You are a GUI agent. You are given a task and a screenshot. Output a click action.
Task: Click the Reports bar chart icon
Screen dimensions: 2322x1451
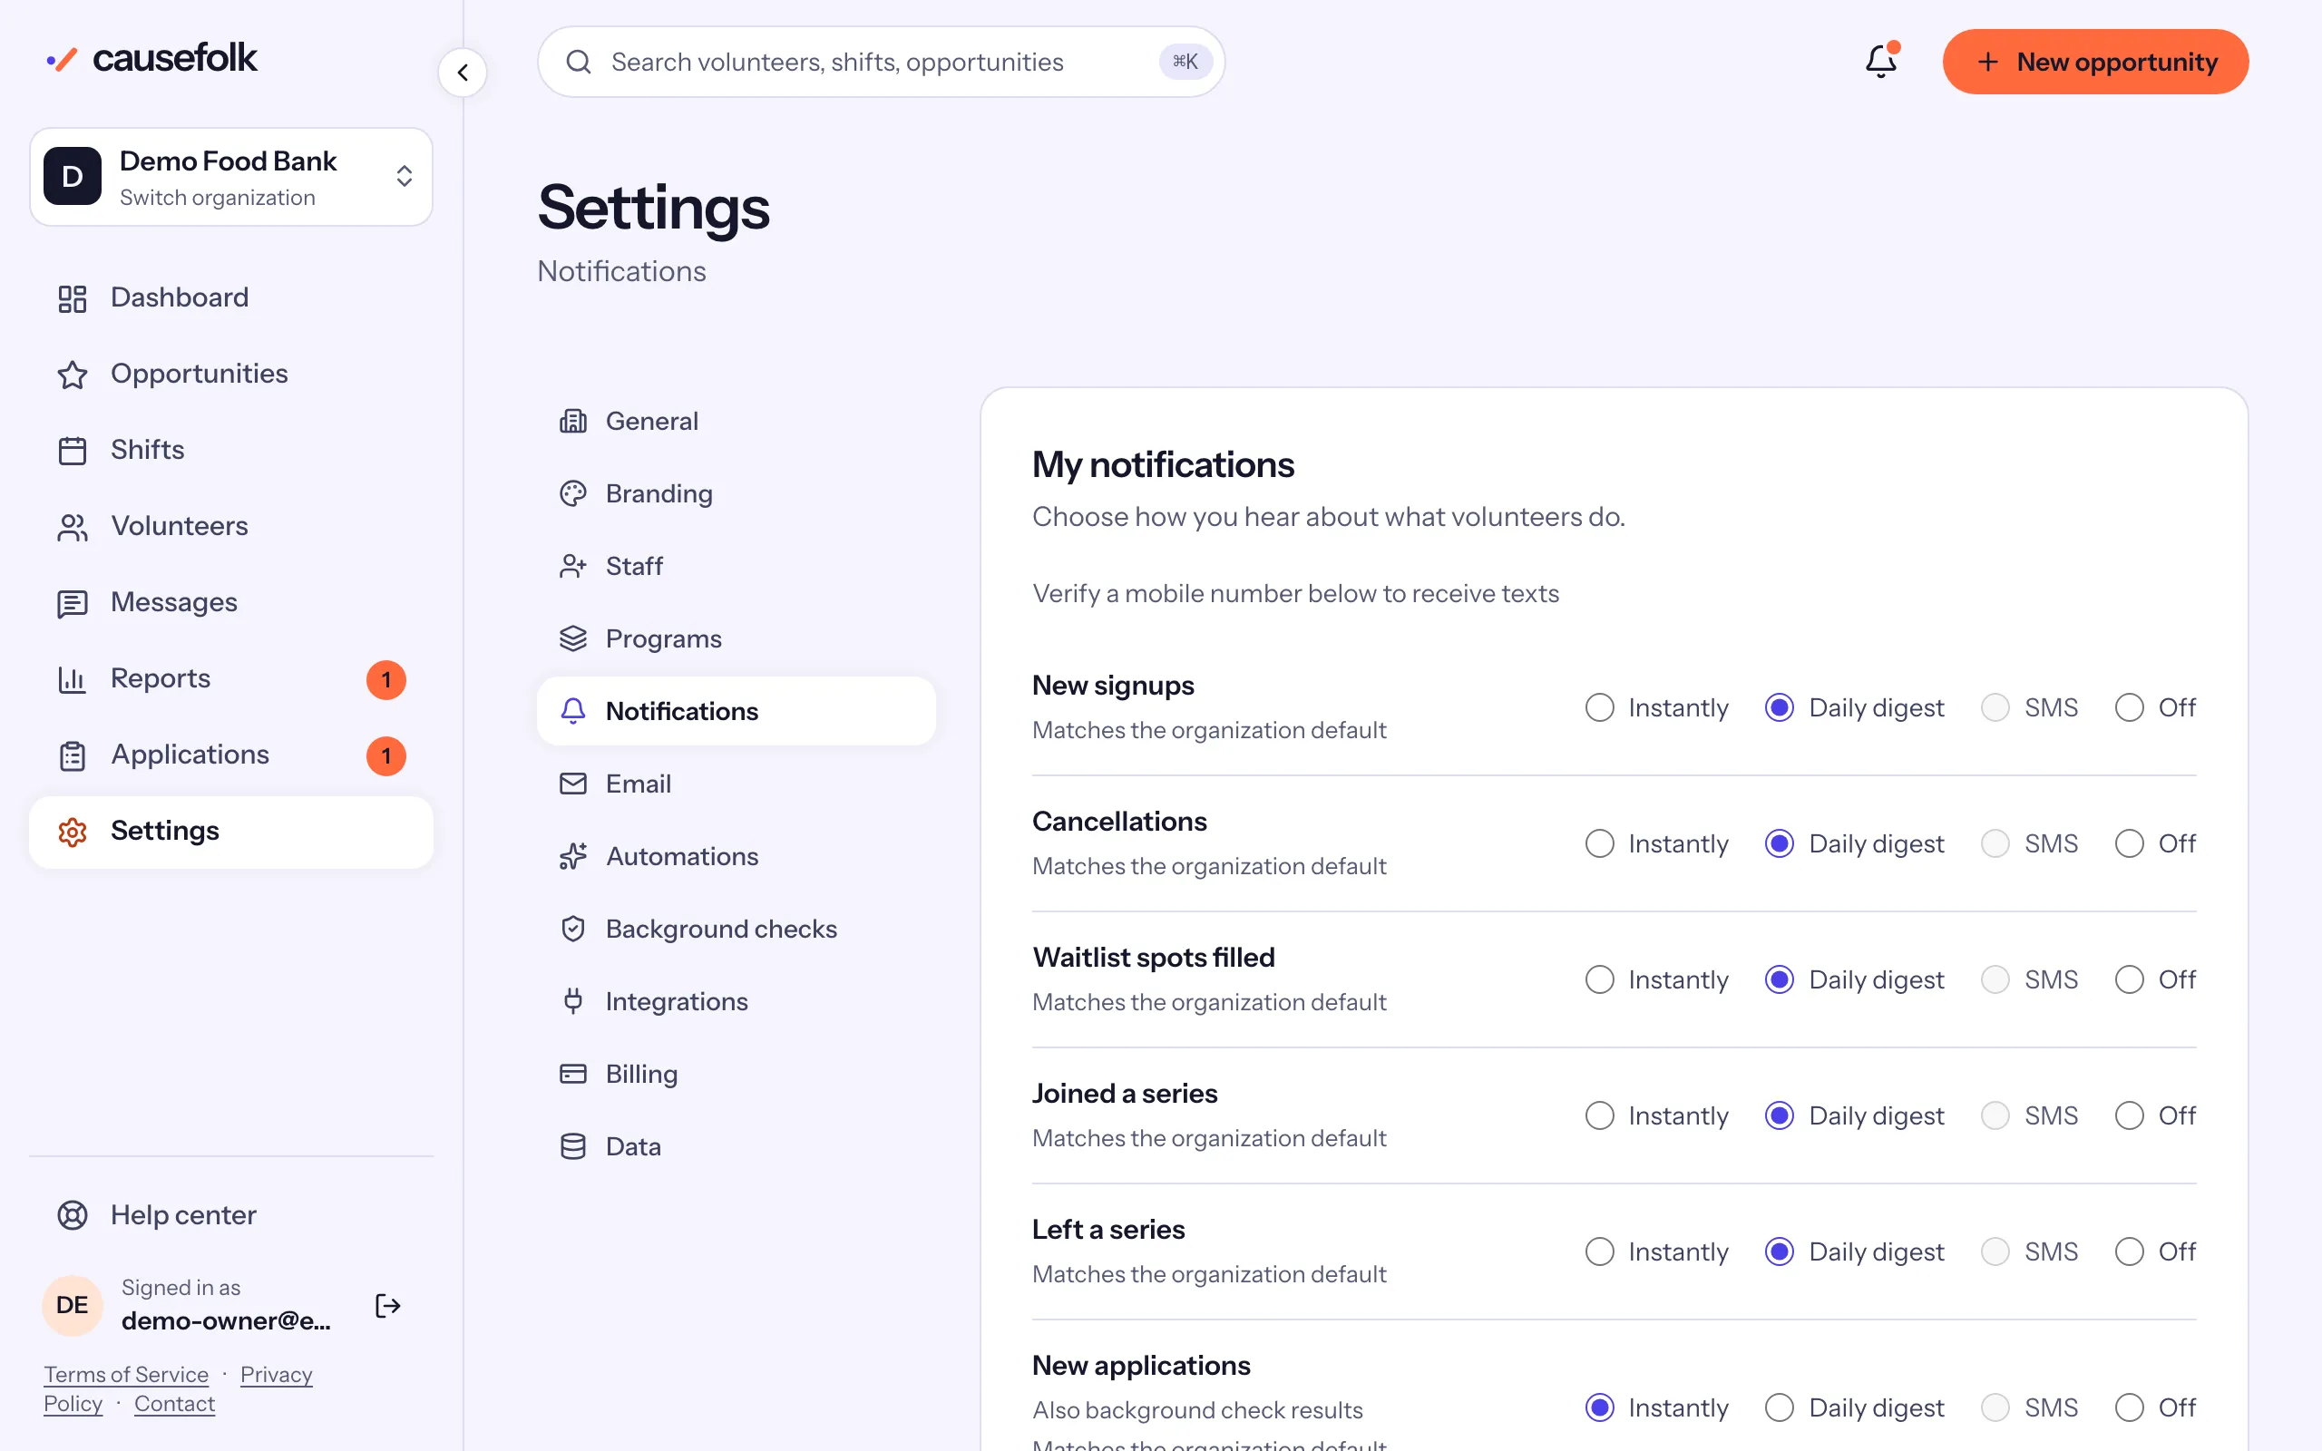pos(72,679)
